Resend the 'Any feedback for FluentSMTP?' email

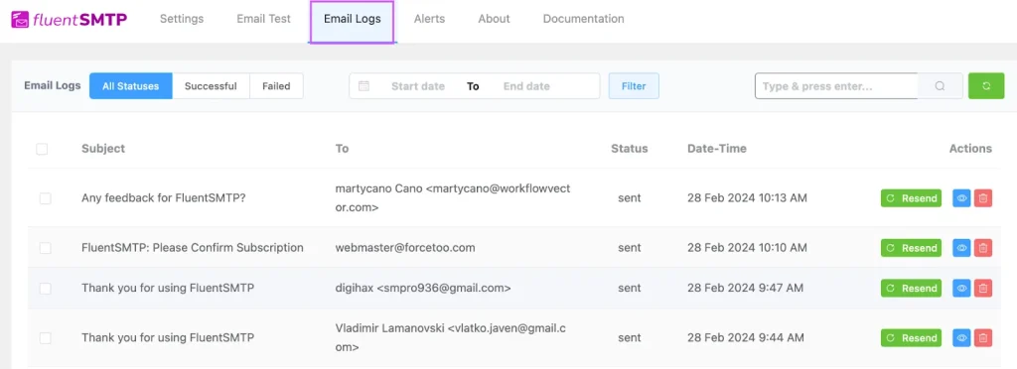click(911, 198)
